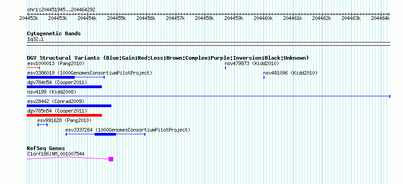Click the 204455k ruler tick label
Viewport: 403px width, 184px height.
pyautogui.click(x=116, y=18)
